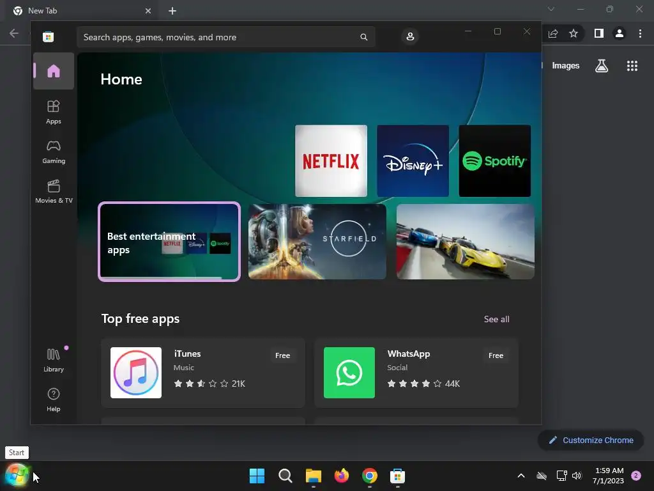Open the Starfield banner card
The height and width of the screenshot is (491, 654).
coord(317,242)
